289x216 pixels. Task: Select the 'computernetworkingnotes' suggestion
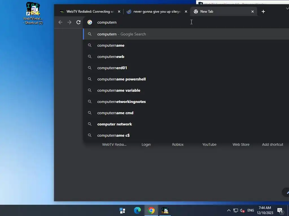point(186,102)
